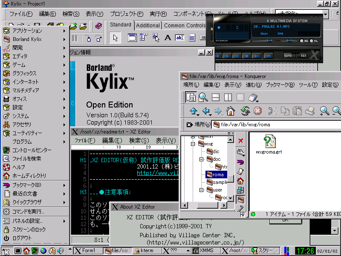341x256 pixels.
Task: Open Konqueror ブックマーク(B) menu
Action: [x=280, y=84]
